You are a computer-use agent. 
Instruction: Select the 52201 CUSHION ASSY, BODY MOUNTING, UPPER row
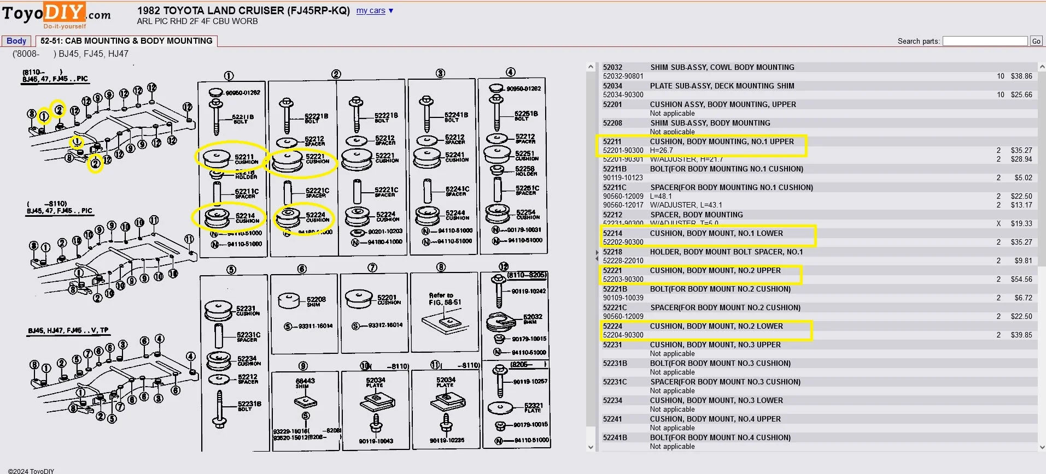click(819, 104)
